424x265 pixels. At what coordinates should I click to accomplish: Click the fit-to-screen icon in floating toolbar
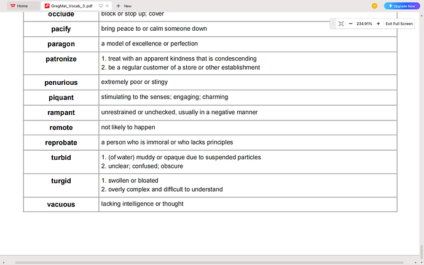341,23
